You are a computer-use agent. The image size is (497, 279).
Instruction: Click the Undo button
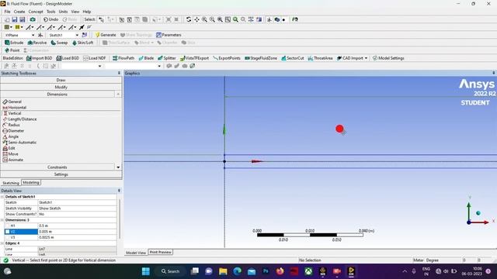[x=50, y=19]
